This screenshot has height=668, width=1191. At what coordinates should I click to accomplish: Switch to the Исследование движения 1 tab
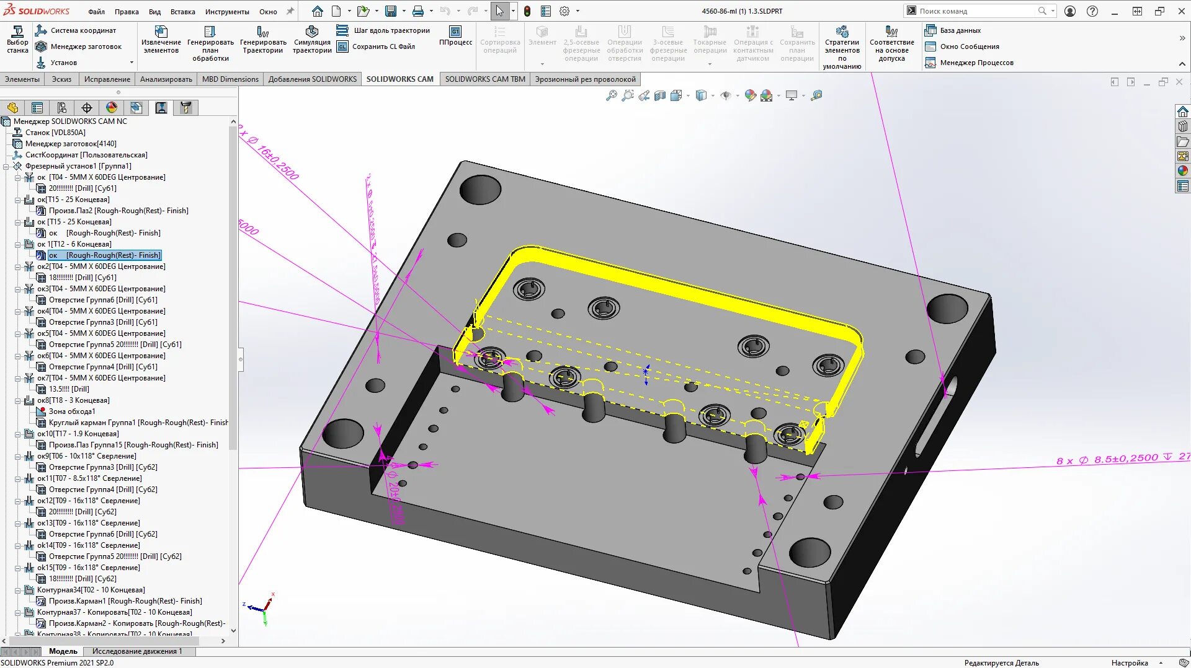138,651
